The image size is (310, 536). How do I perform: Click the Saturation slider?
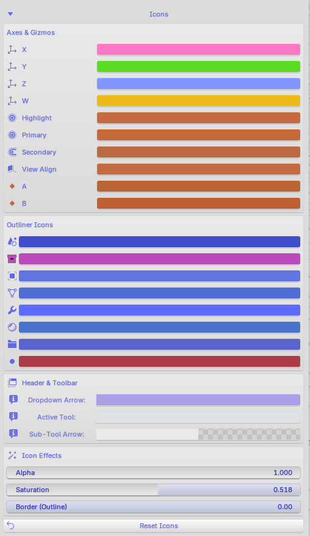(153, 490)
